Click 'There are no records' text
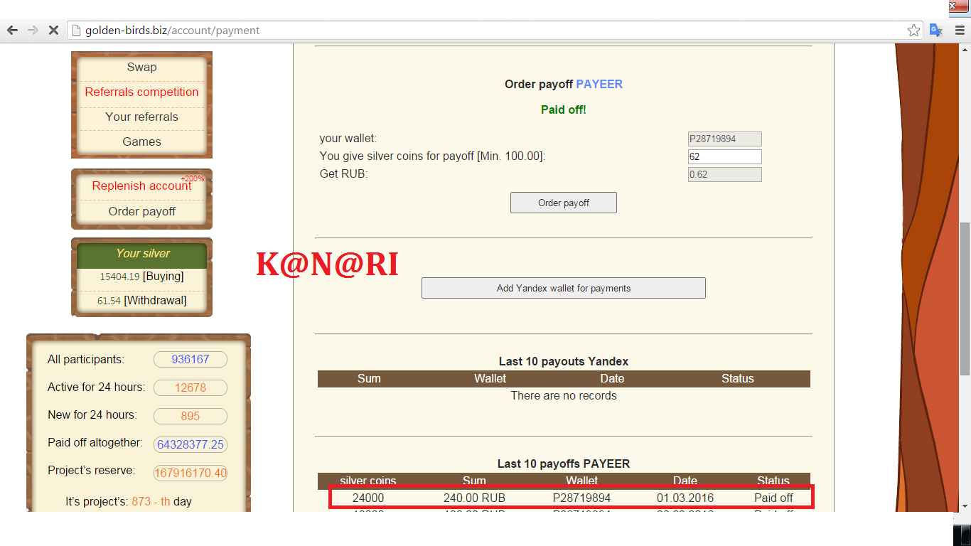 564,395
